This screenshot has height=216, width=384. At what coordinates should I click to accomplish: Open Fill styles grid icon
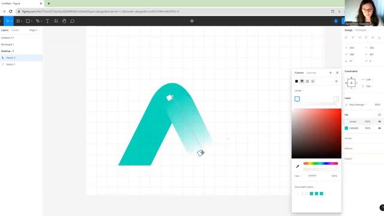379,115
